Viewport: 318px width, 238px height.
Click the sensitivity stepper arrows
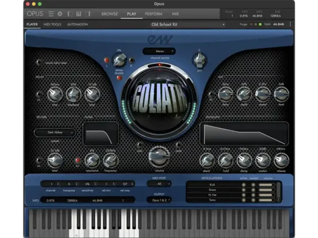click(95, 184)
